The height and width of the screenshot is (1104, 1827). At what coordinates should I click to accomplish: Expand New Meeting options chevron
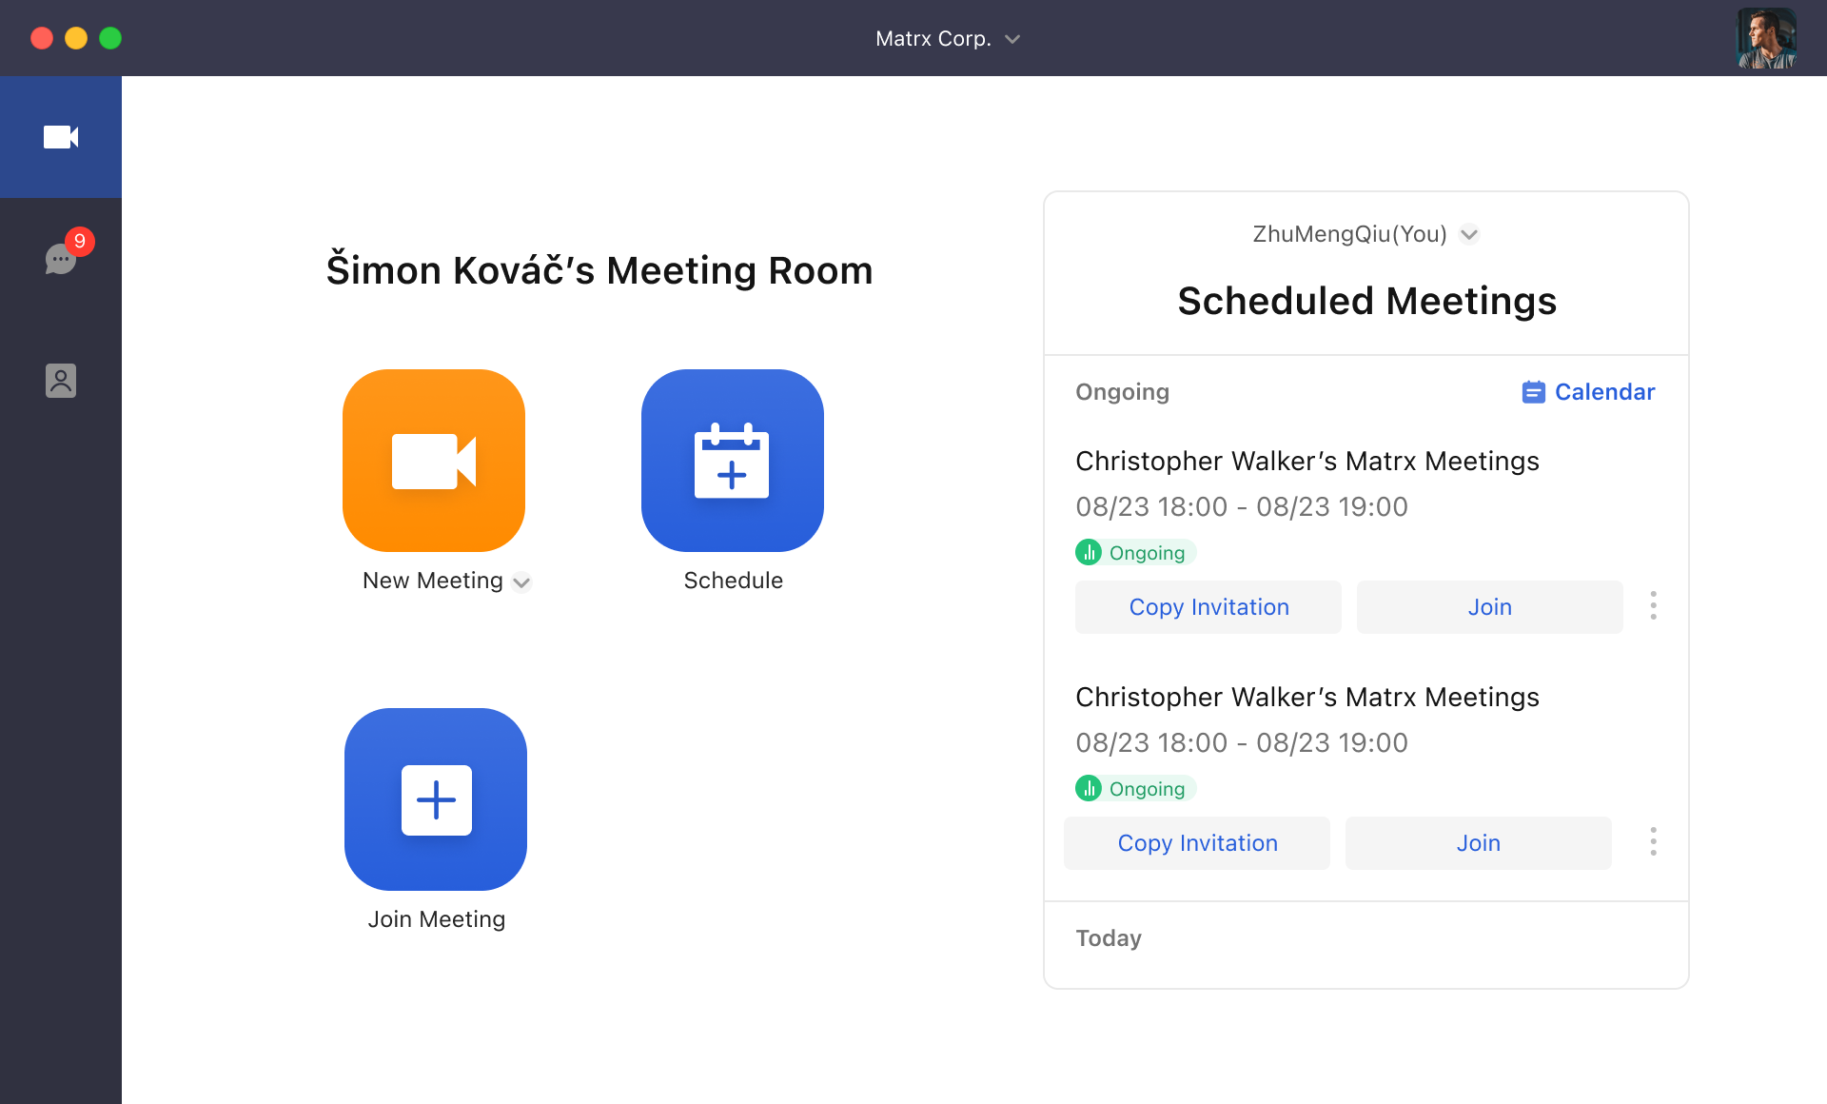click(x=521, y=582)
